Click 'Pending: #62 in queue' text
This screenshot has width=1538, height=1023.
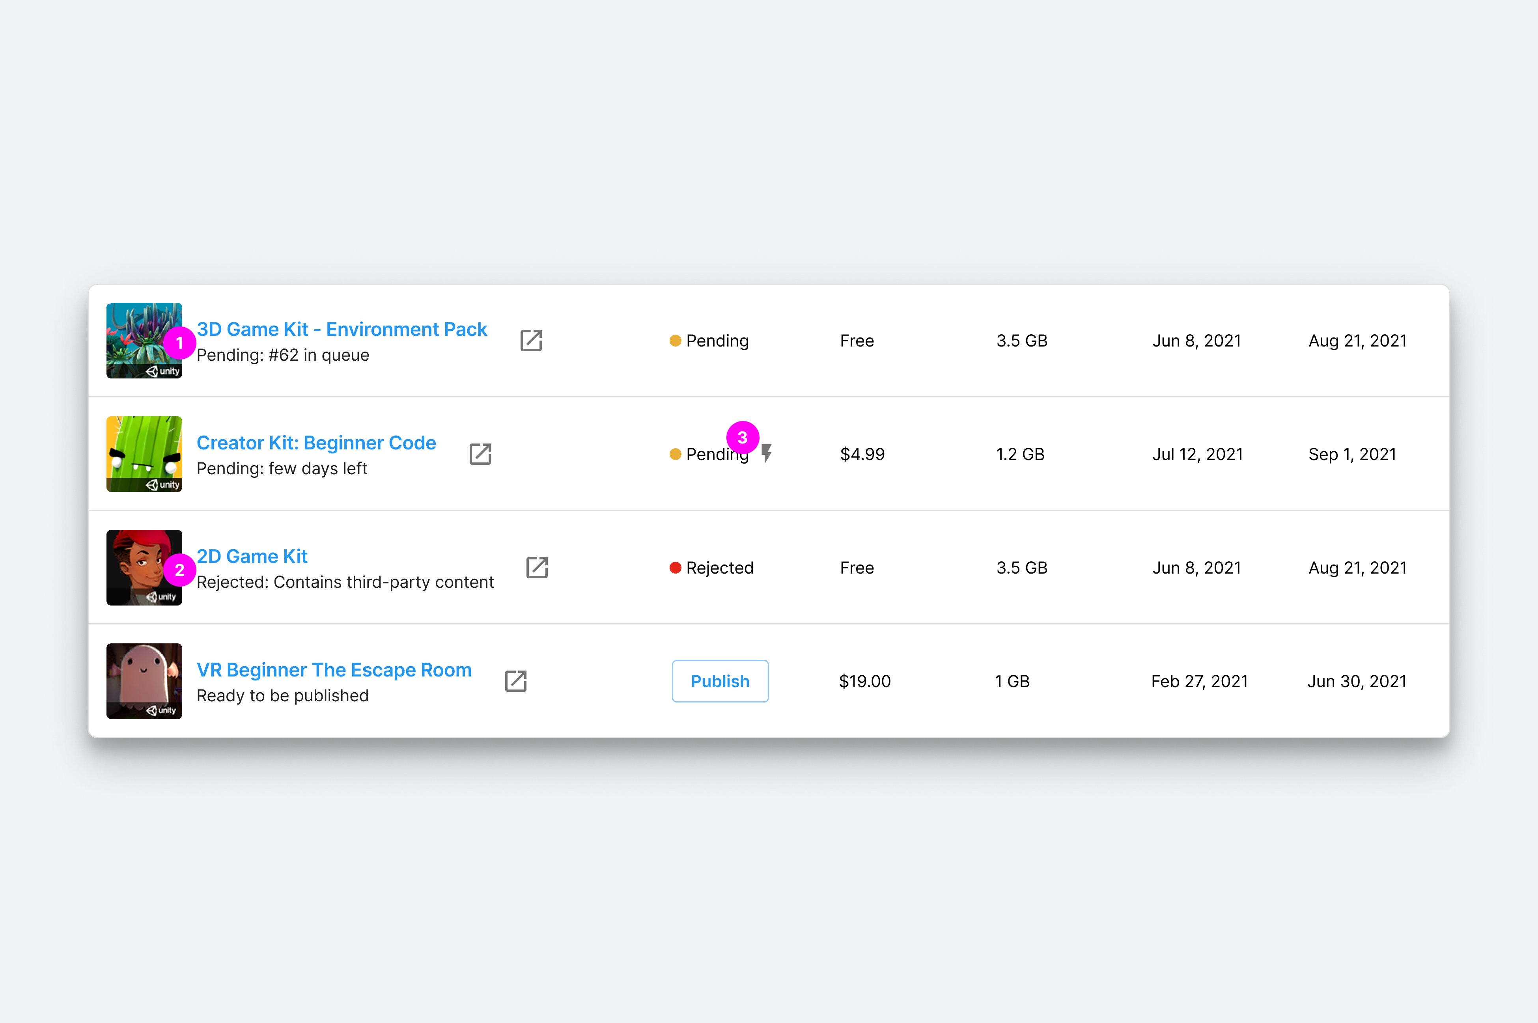[x=282, y=355]
